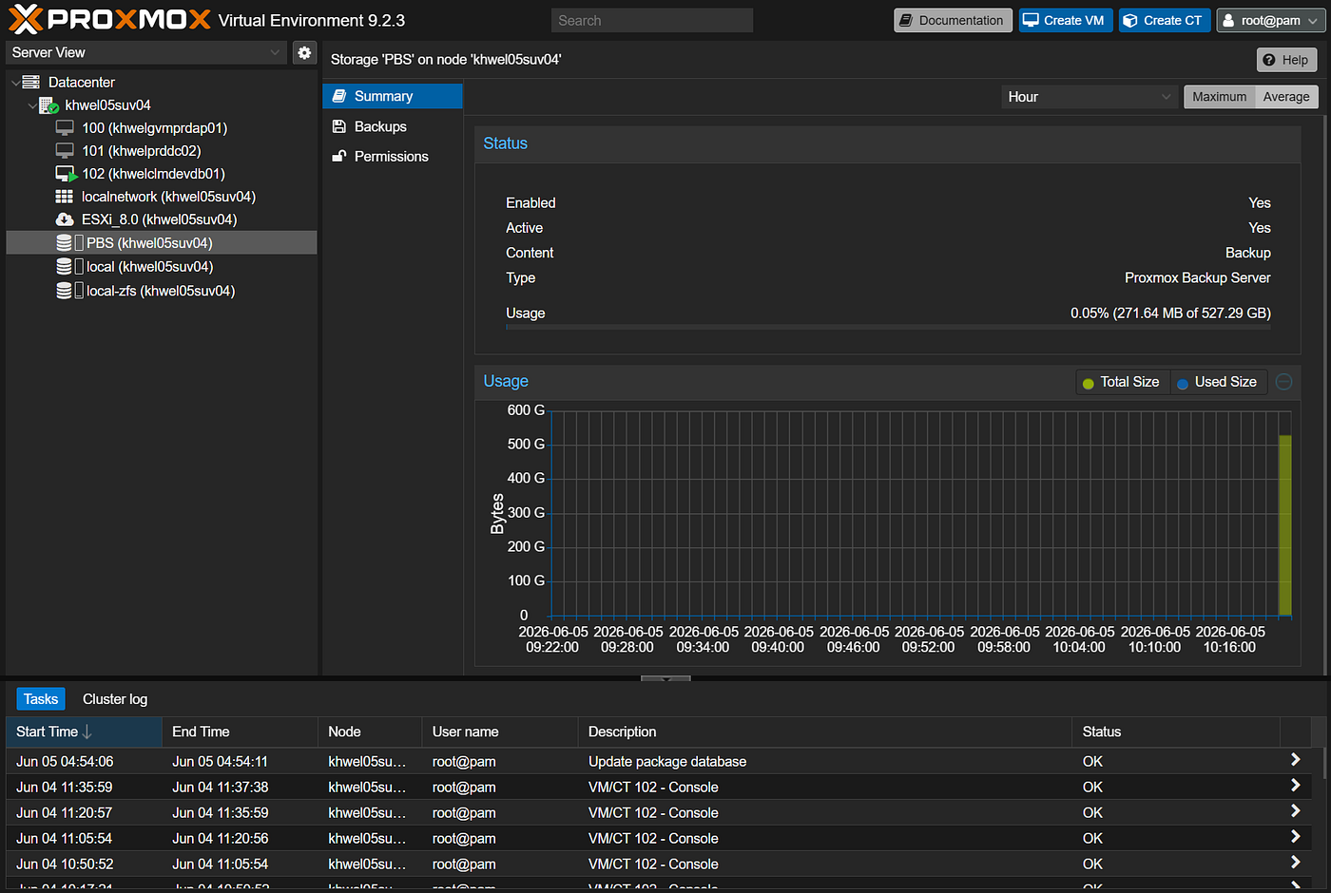This screenshot has width=1331, height=893.
Task: Click running VM 102 monitor icon
Action: pos(66,174)
